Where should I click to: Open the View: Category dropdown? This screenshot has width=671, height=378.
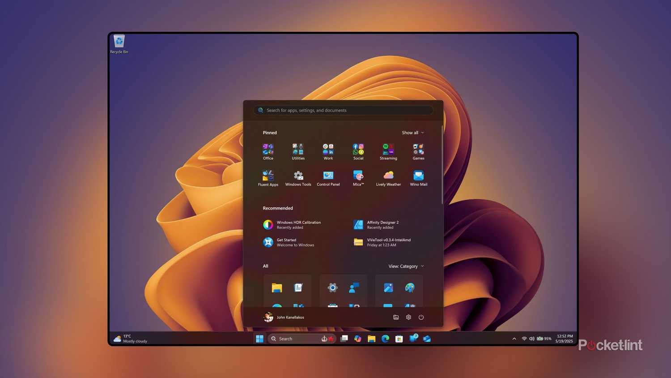[405, 266]
